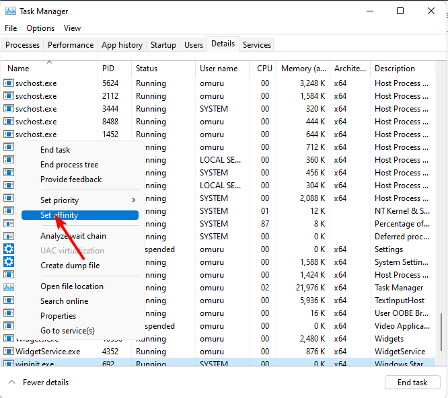Open the View menu
Screen dimensions: 448x398
click(72, 28)
